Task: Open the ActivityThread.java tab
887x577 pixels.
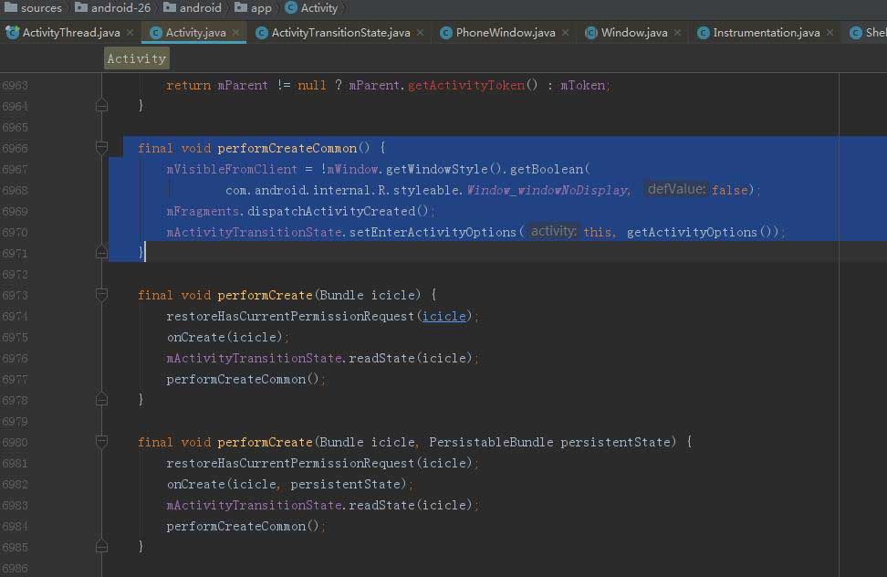Action: click(x=70, y=33)
